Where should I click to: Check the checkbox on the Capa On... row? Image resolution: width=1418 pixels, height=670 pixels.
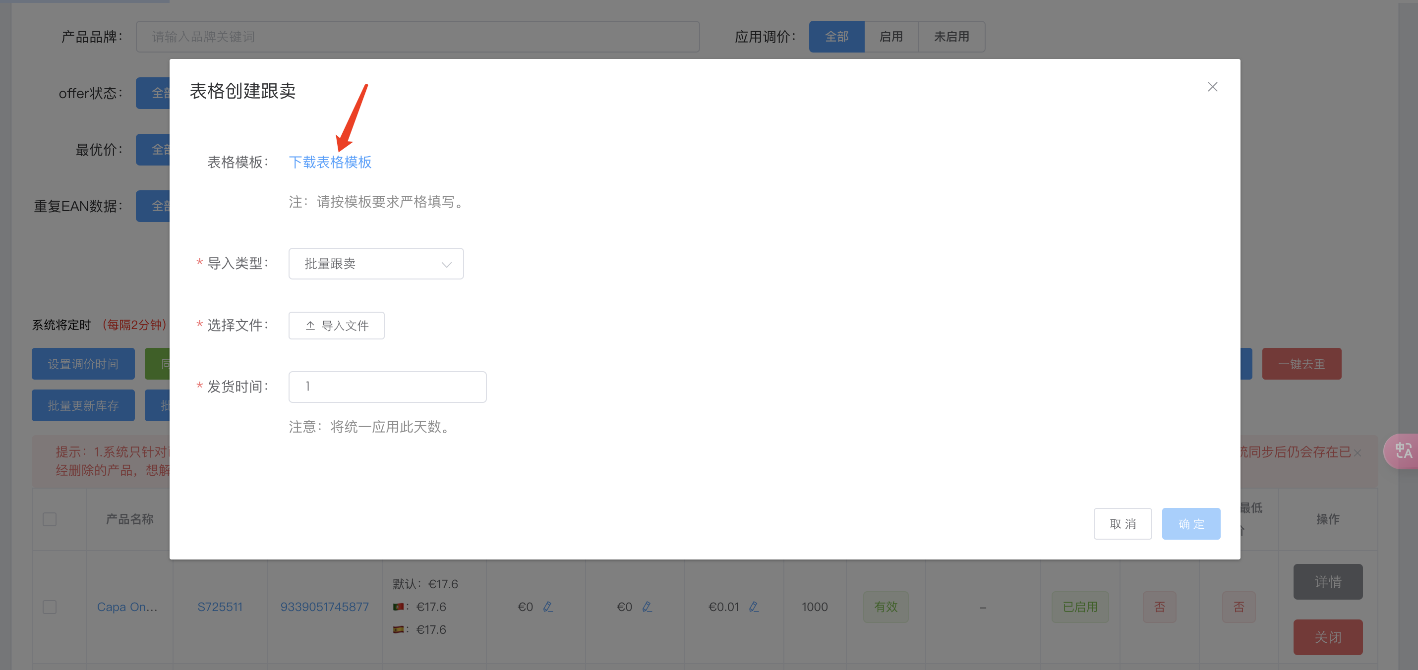(49, 607)
